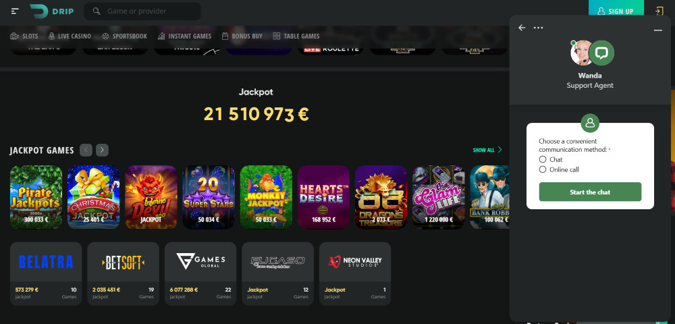Open the hamburger menu icon

point(15,11)
